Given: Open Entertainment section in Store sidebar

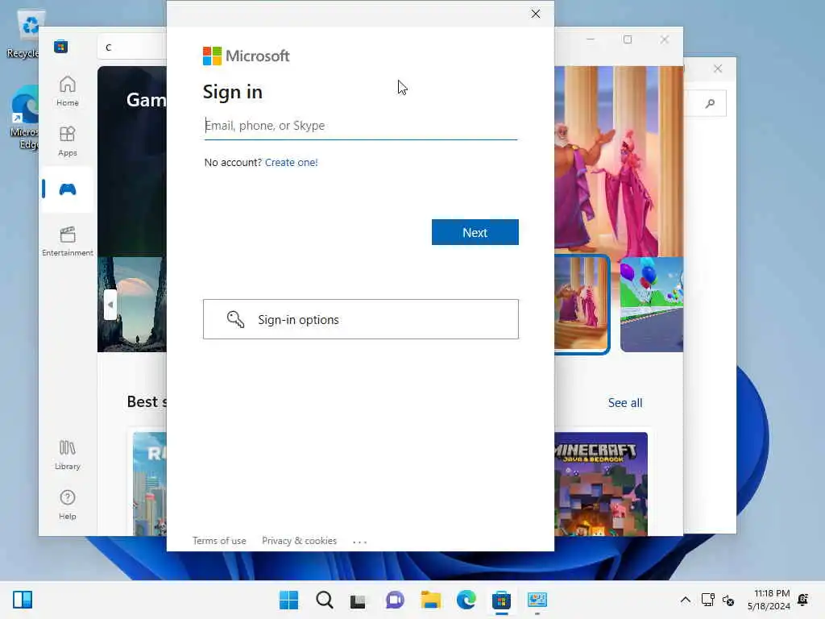Looking at the screenshot, I should [x=68, y=241].
